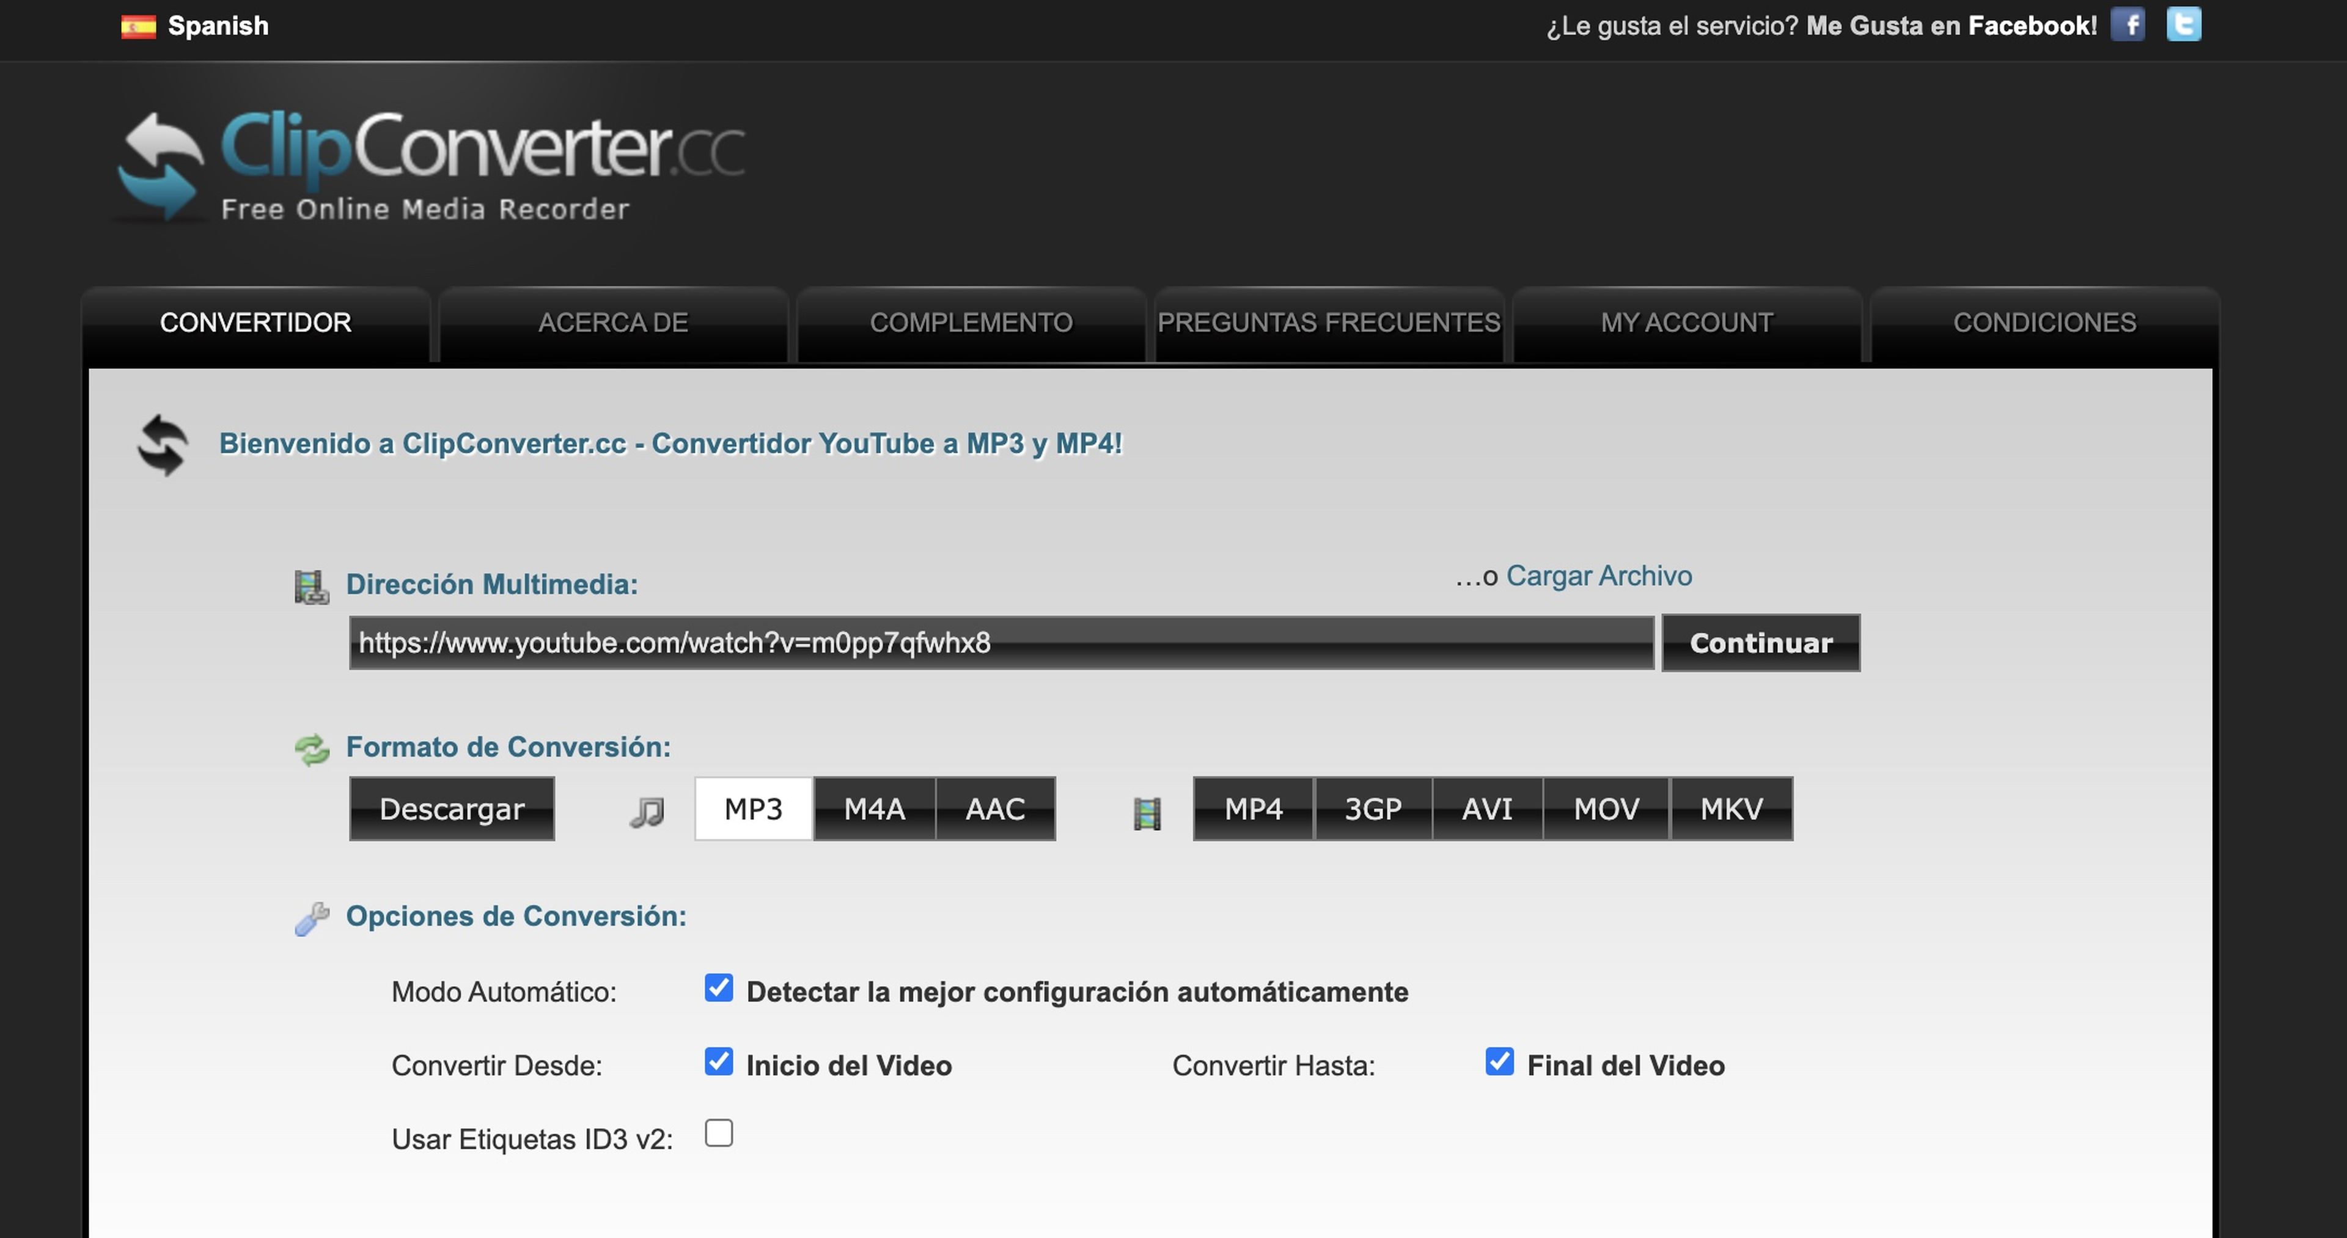Viewport: 2347px width, 1238px height.
Task: Select M4A format
Action: pyautogui.click(x=875, y=809)
